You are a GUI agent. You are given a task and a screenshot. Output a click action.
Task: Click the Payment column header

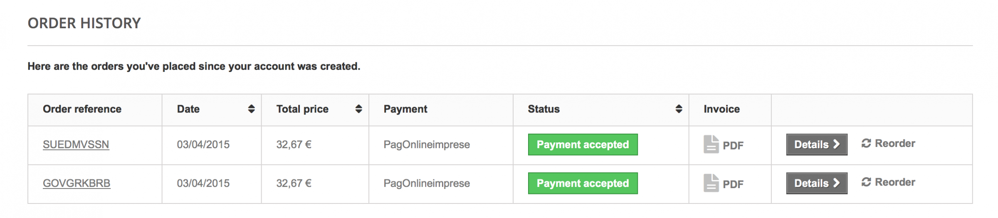[x=405, y=109]
